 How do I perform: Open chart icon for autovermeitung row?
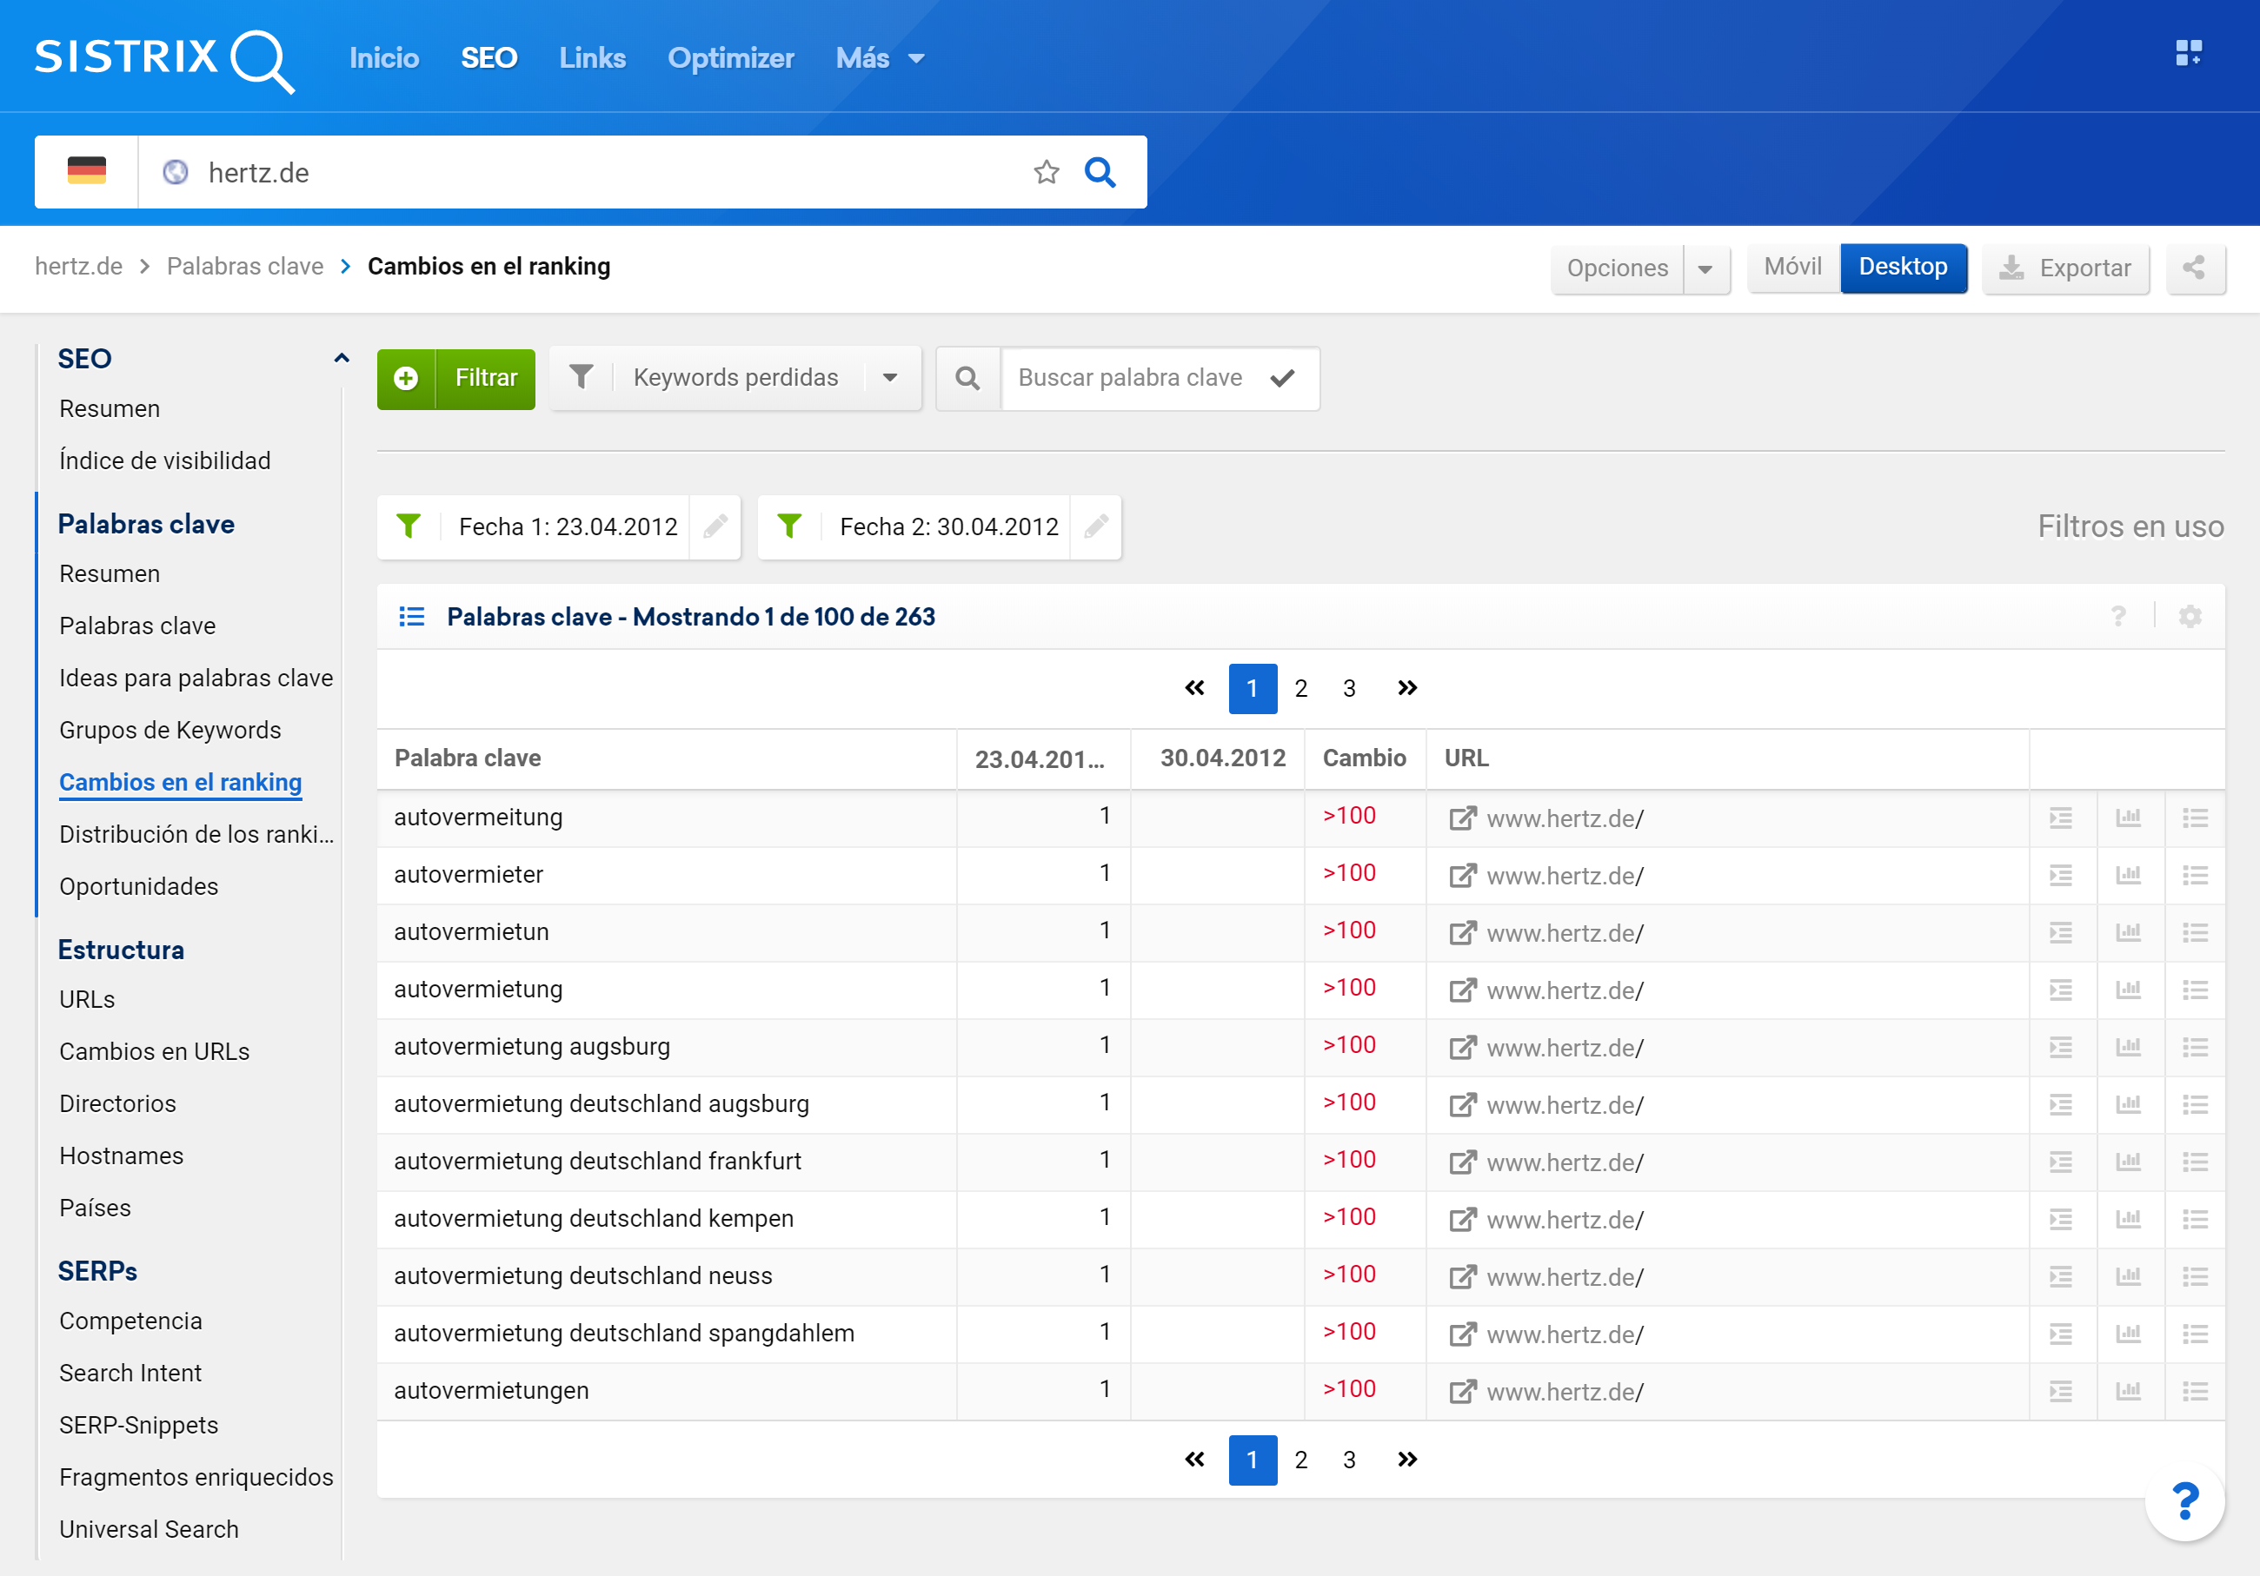(x=2128, y=818)
